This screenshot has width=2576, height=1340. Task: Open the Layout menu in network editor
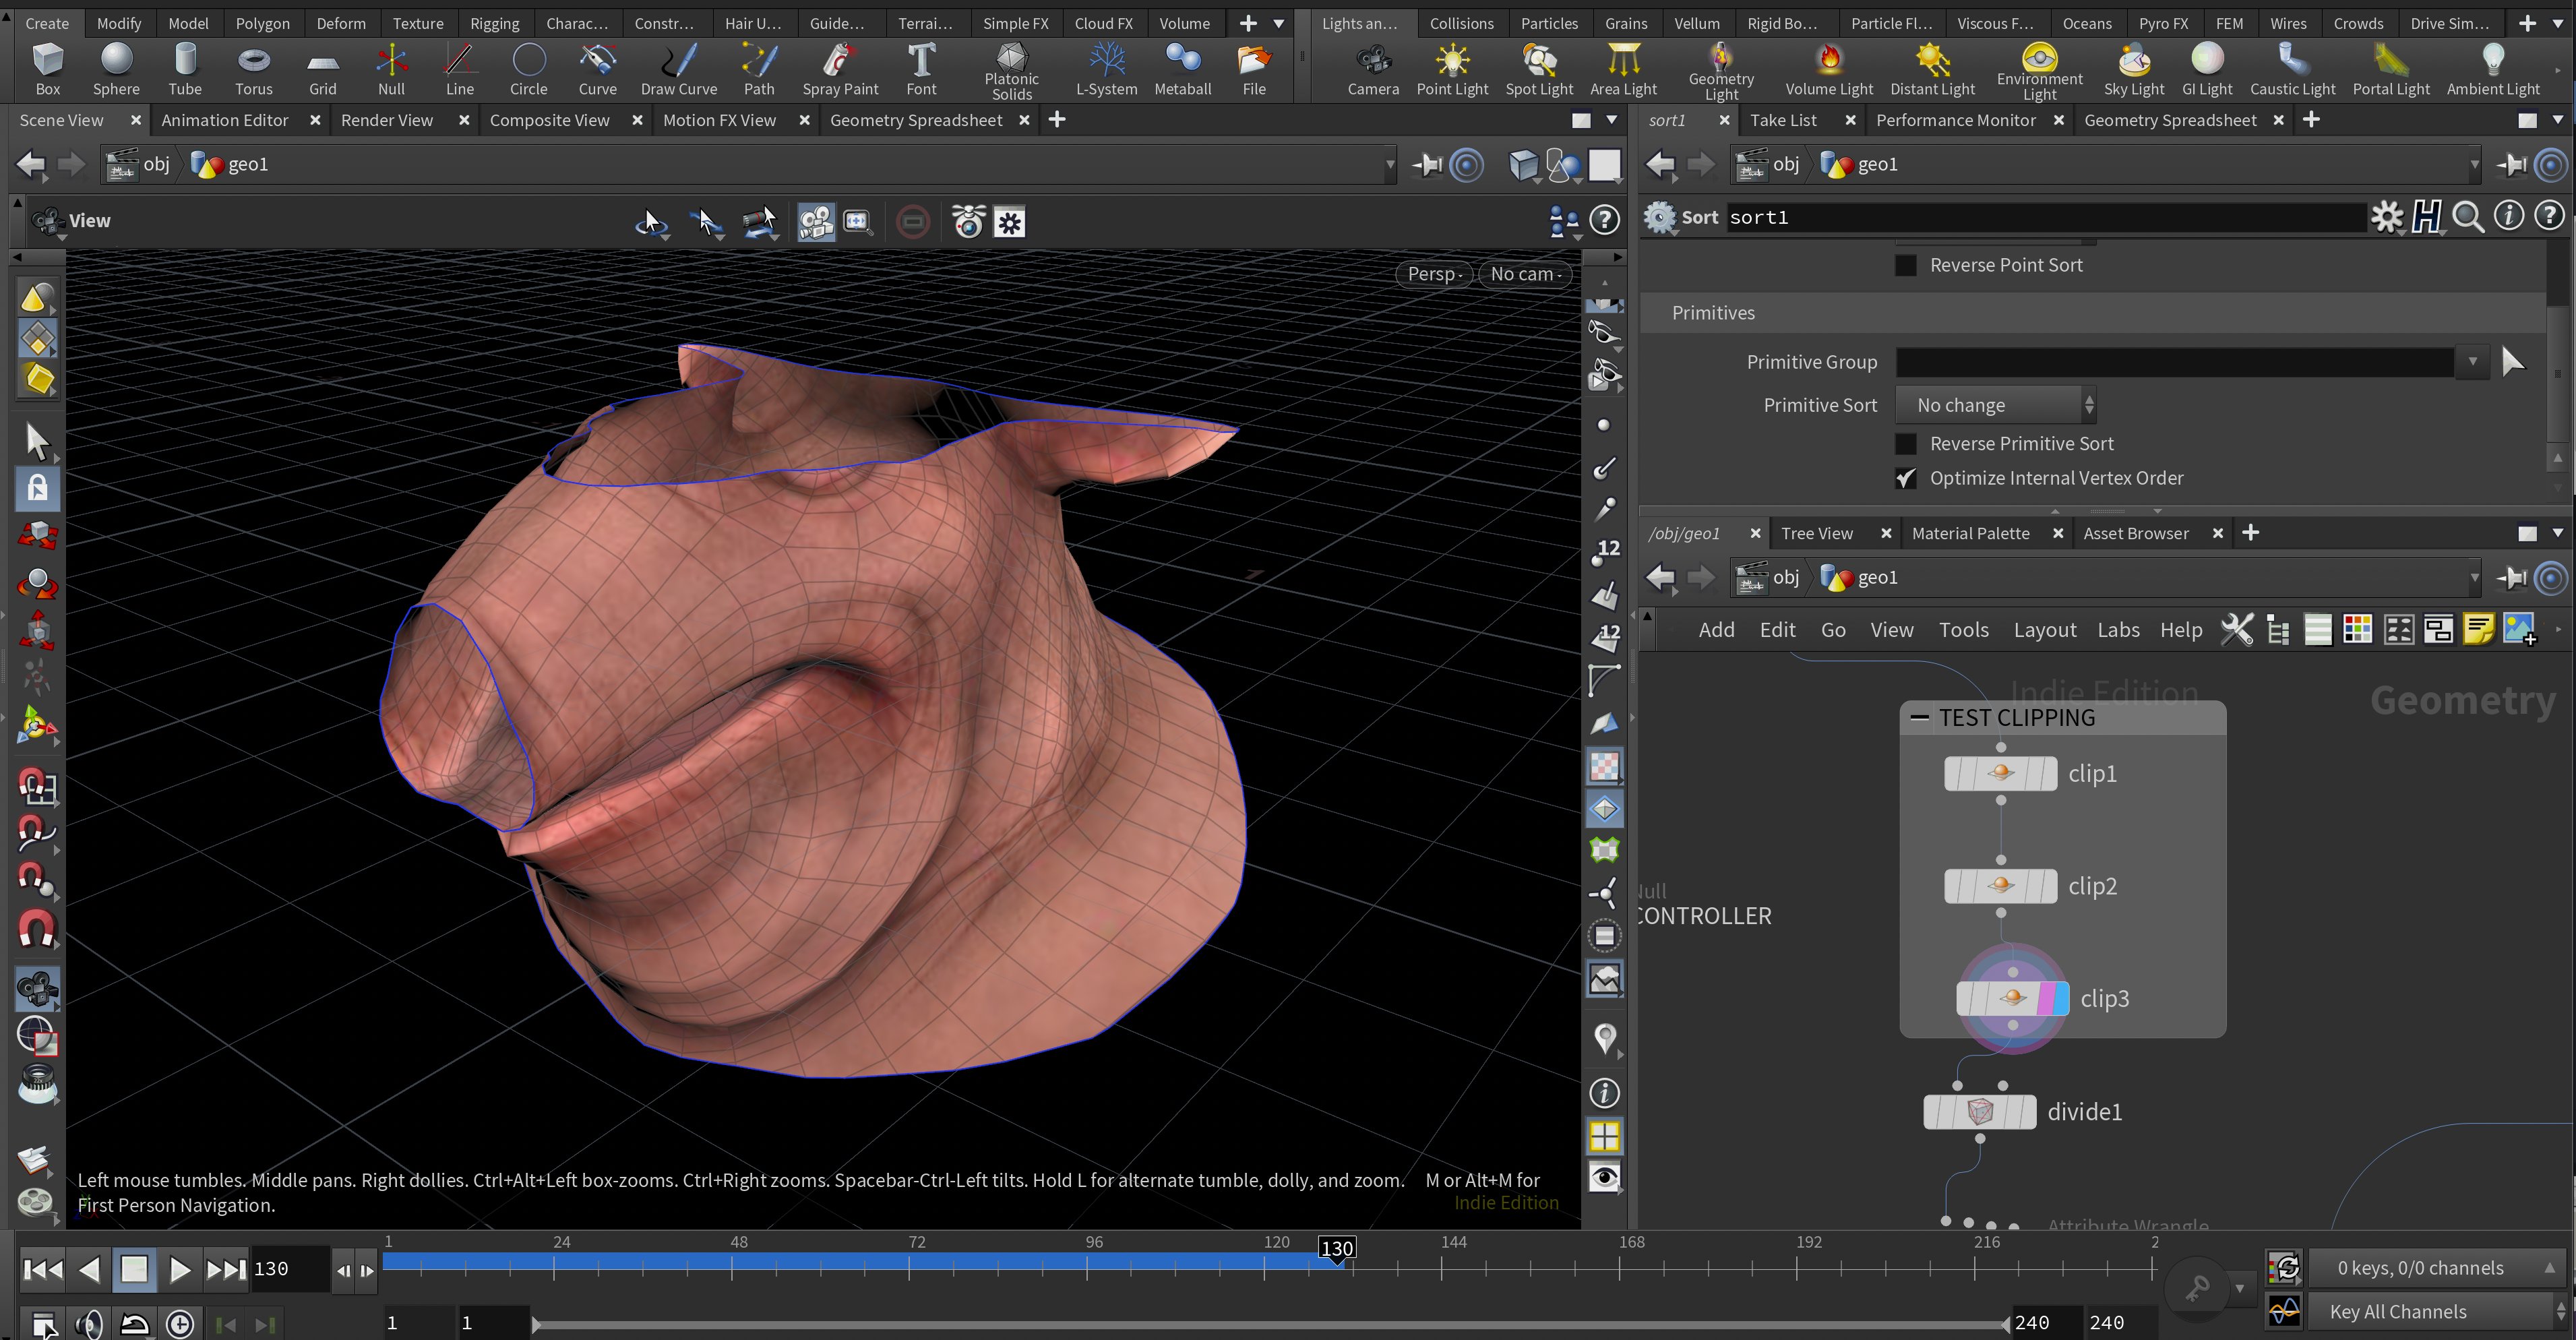[x=2044, y=630]
